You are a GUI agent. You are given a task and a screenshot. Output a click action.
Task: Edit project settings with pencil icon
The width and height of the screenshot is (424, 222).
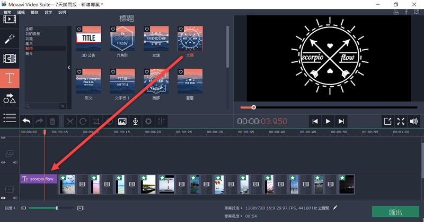coord(335,208)
